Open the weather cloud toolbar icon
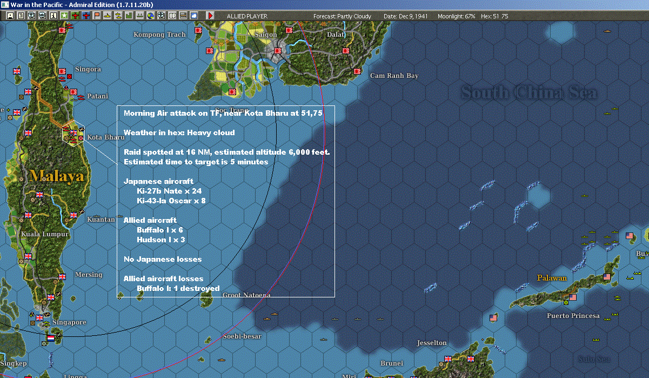 pyautogui.click(x=194, y=16)
